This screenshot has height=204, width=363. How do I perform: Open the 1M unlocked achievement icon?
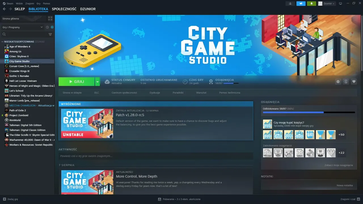point(278,135)
